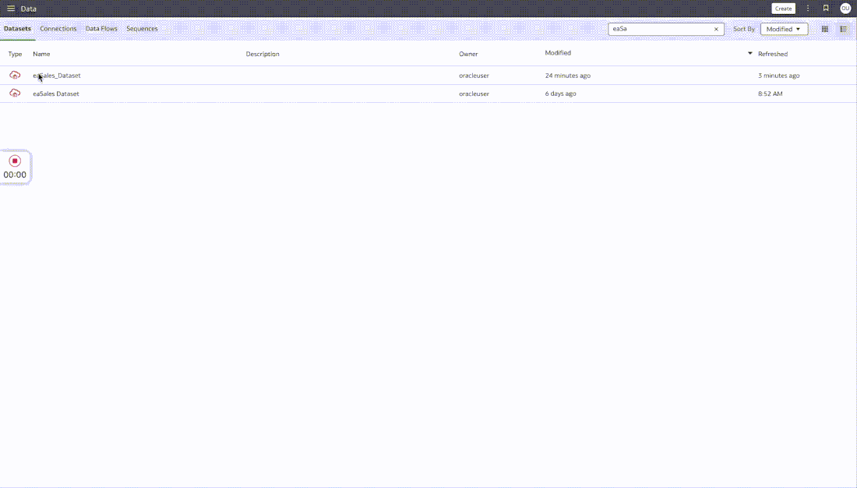Click the eaSales Dataset cloud type icon
Image resolution: width=857 pixels, height=488 pixels.
click(15, 93)
